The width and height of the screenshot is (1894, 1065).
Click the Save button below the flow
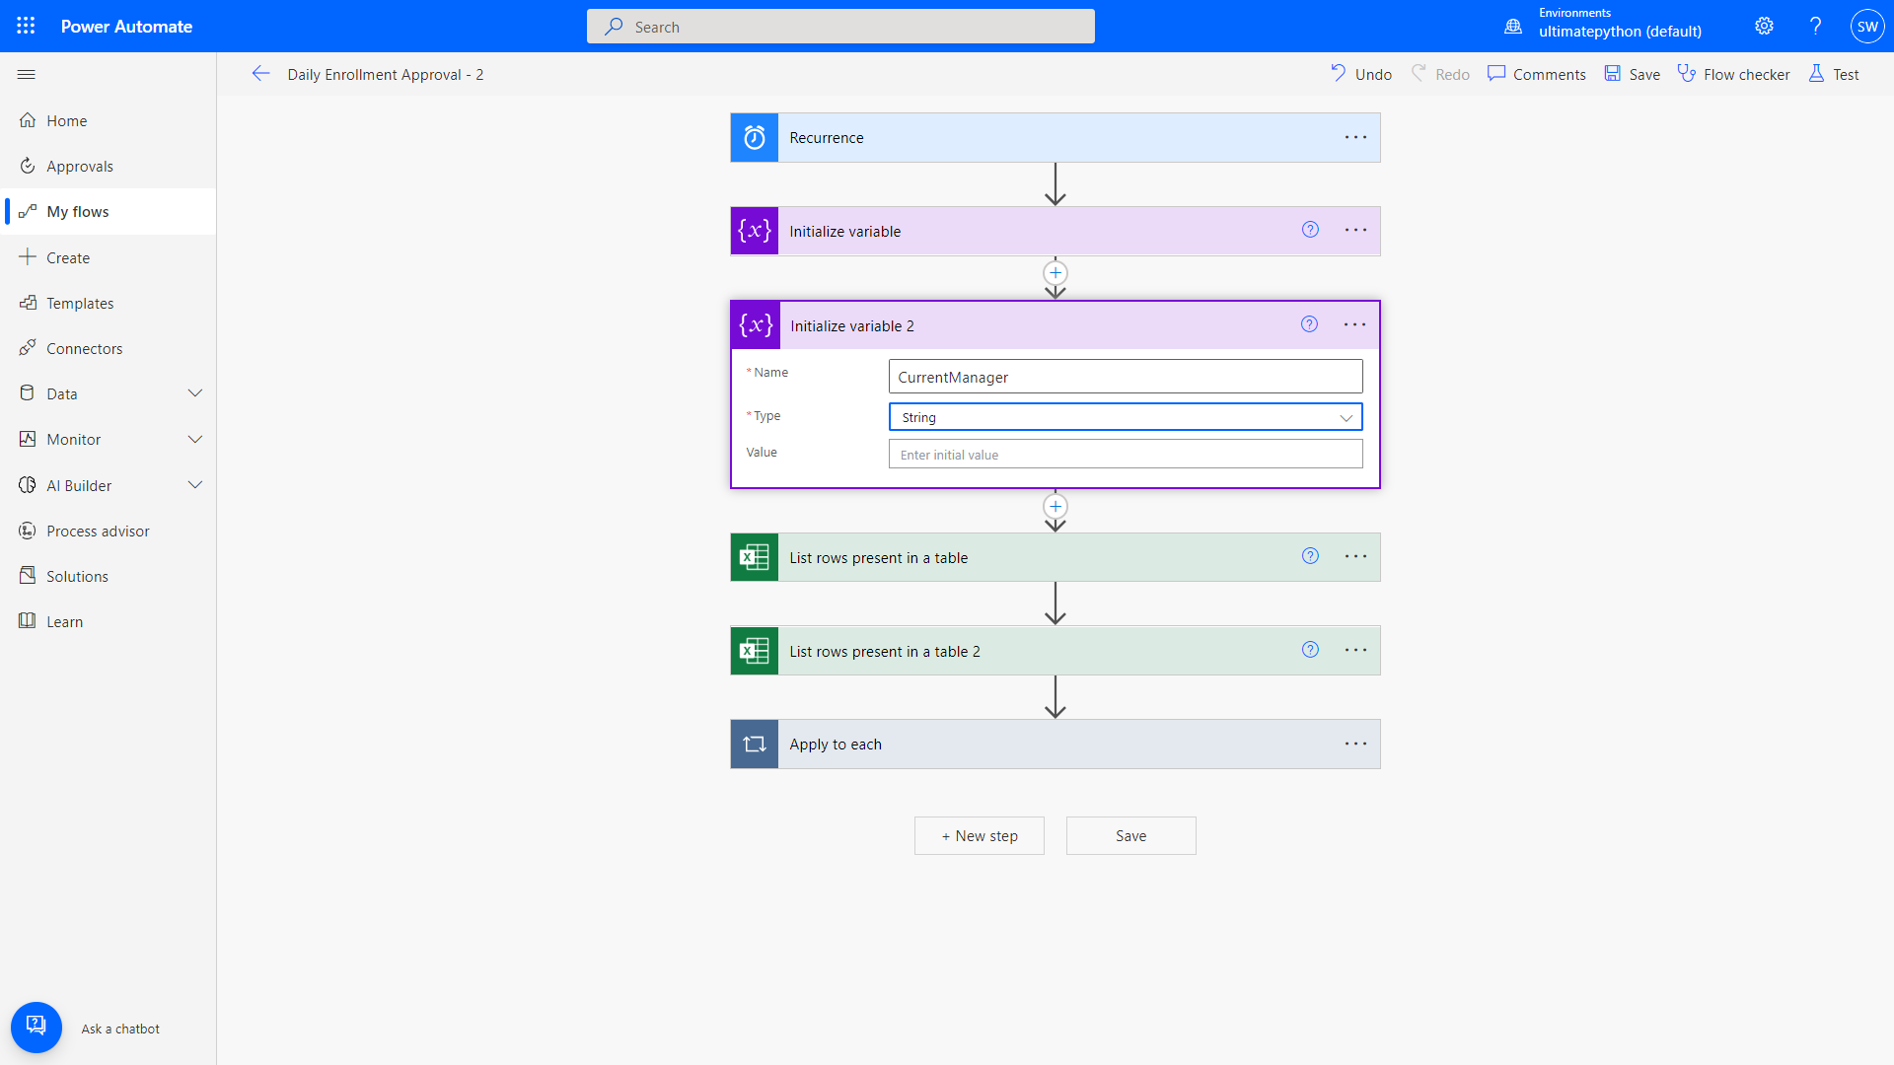1131,835
